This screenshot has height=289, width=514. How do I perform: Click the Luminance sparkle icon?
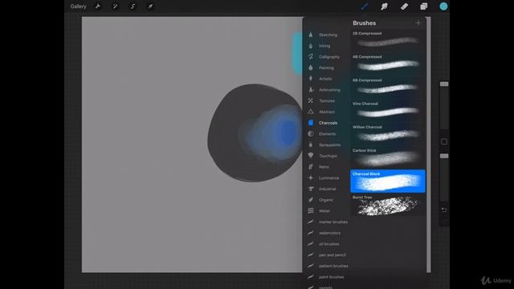(311, 178)
